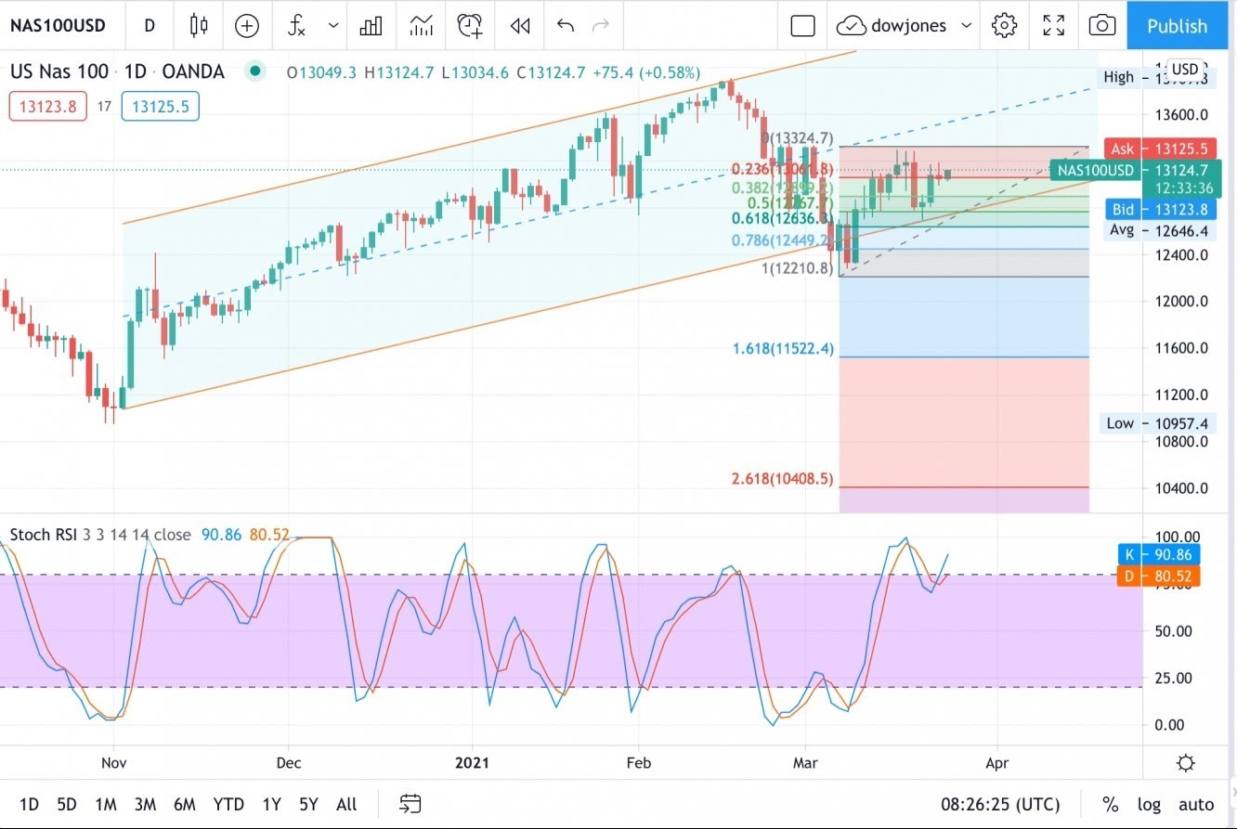Toggle log scale
The image size is (1237, 829).
pos(1149,804)
